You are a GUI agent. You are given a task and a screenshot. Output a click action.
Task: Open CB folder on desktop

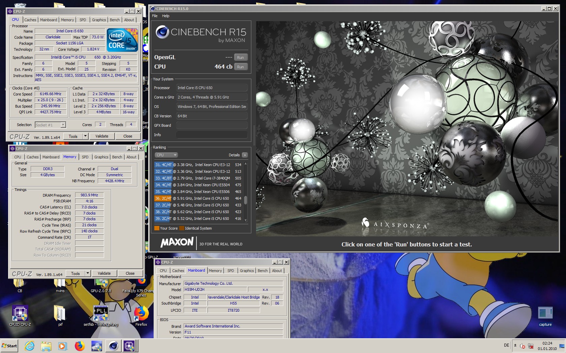pyautogui.click(x=20, y=286)
